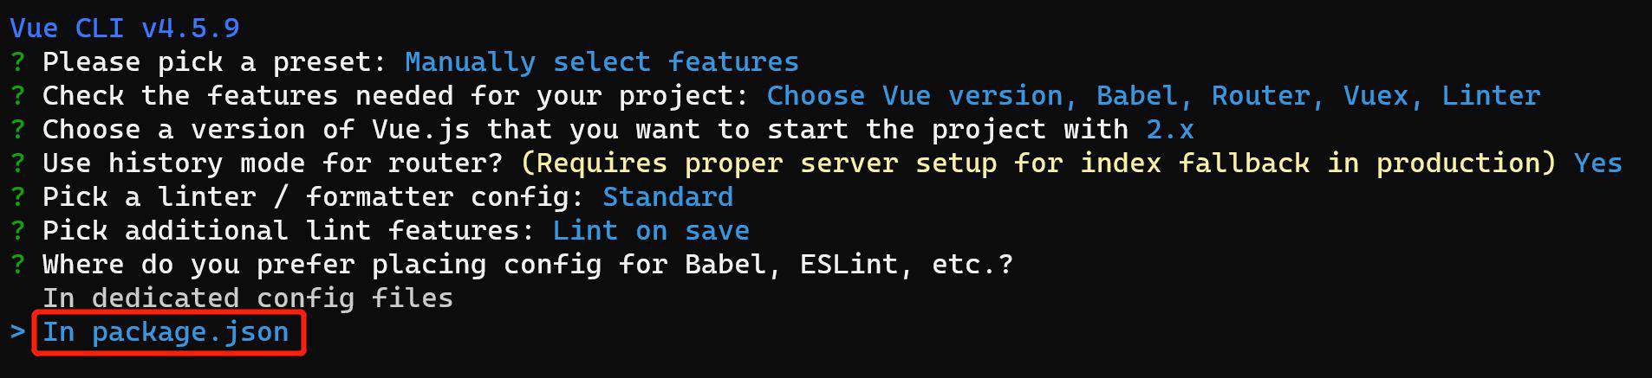Click 'Choose Vue version' in the features list
Viewport: 1652px width, 378px height.
click(x=914, y=96)
